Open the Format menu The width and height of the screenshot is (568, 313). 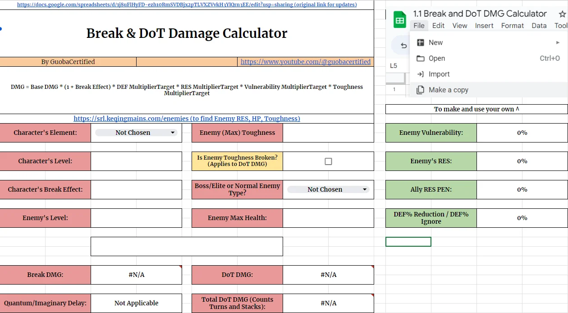[x=513, y=26]
